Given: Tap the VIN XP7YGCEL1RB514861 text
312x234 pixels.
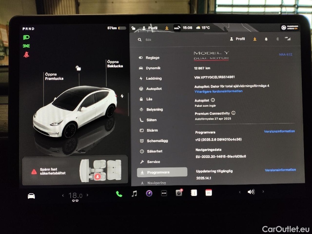Looking at the screenshot, I should click(x=214, y=77).
